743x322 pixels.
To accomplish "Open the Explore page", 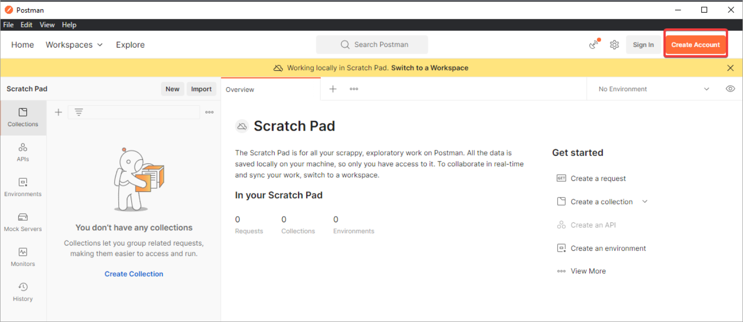I will (x=130, y=45).
